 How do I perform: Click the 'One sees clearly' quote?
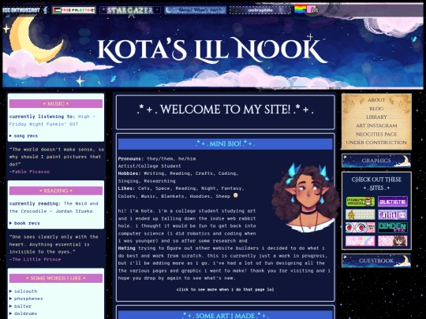(x=54, y=244)
